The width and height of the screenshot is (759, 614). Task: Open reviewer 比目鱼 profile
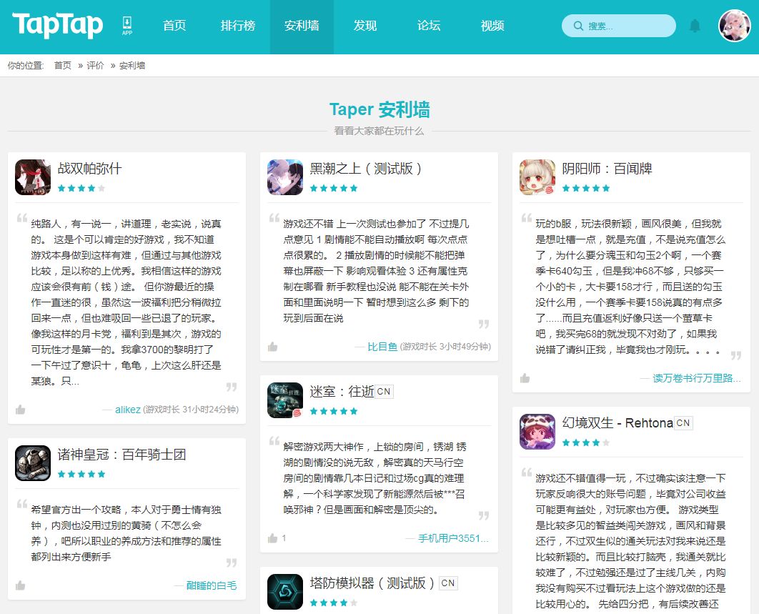382,347
